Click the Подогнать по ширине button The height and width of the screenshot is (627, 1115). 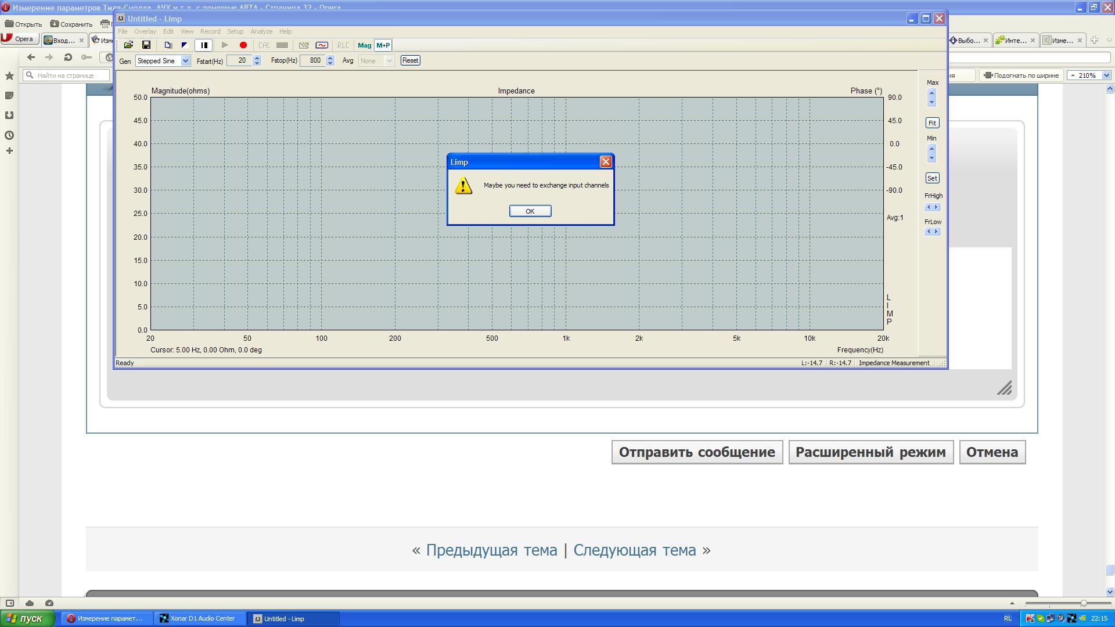[x=1022, y=75]
